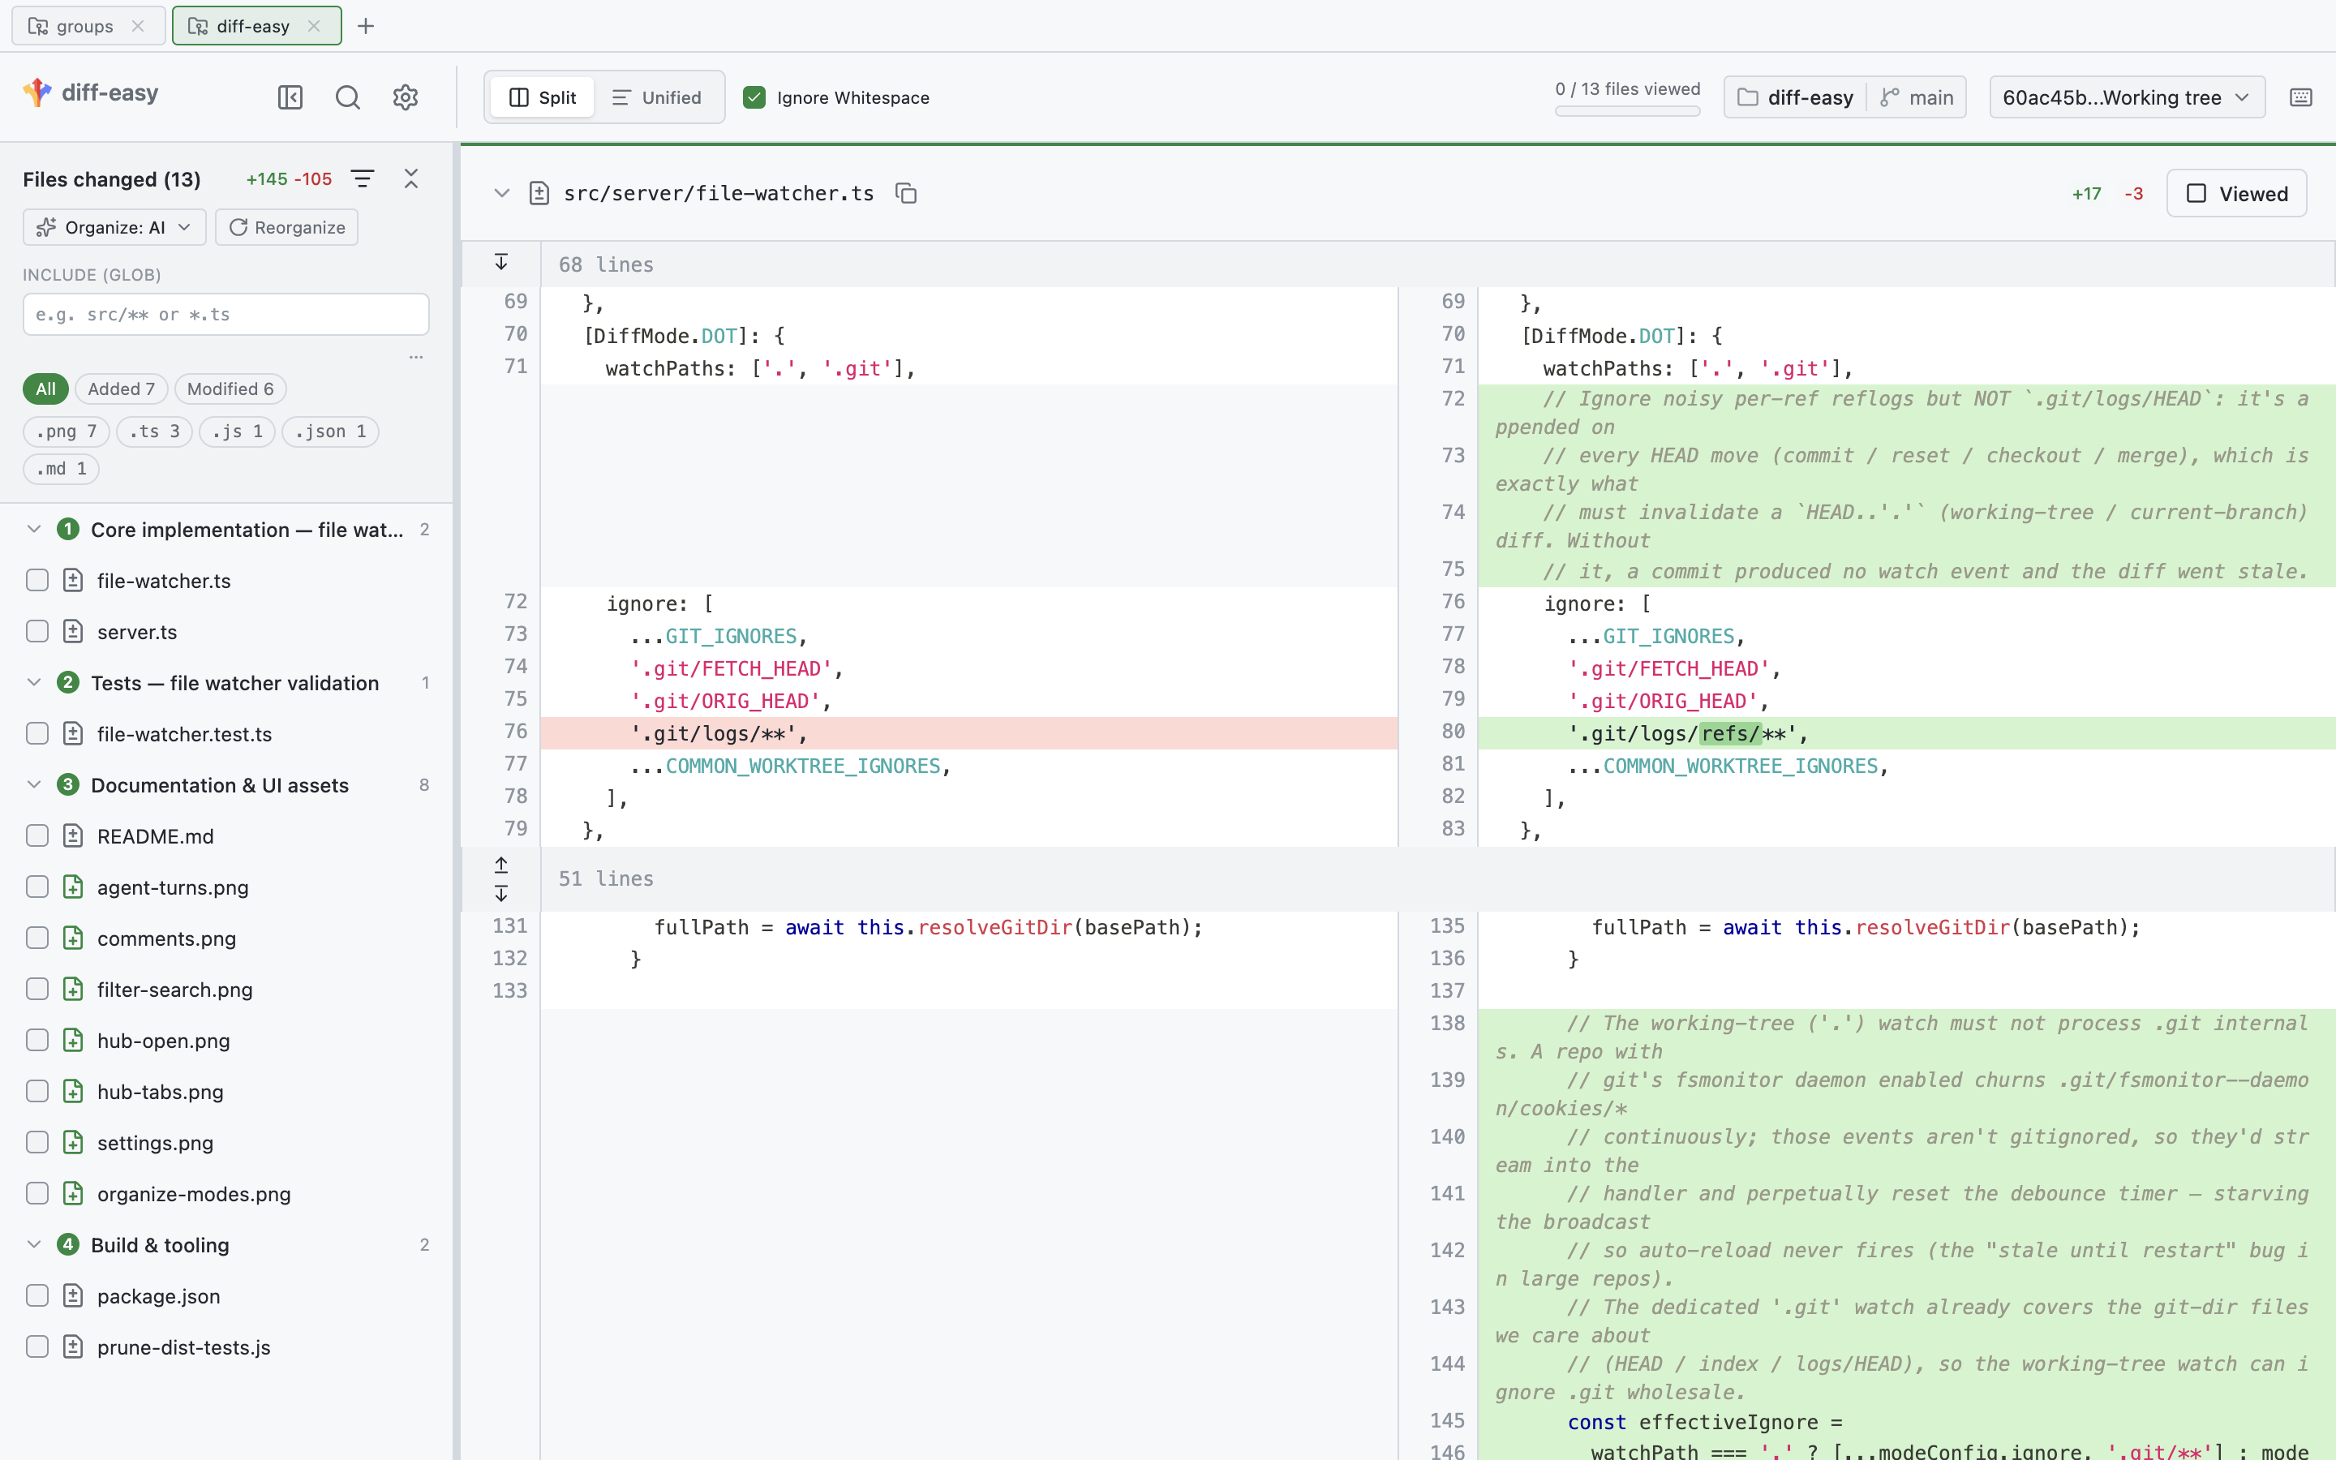Image resolution: width=2336 pixels, height=1460 pixels.
Task: Click the branch icon beside main
Action: click(x=1890, y=97)
